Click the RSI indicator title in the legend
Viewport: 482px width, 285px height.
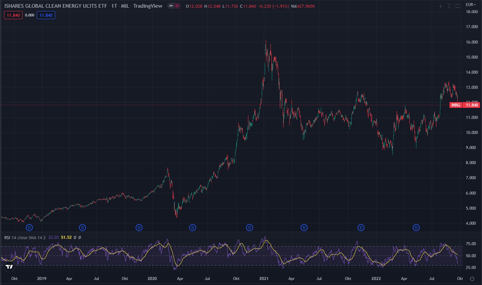click(7, 237)
